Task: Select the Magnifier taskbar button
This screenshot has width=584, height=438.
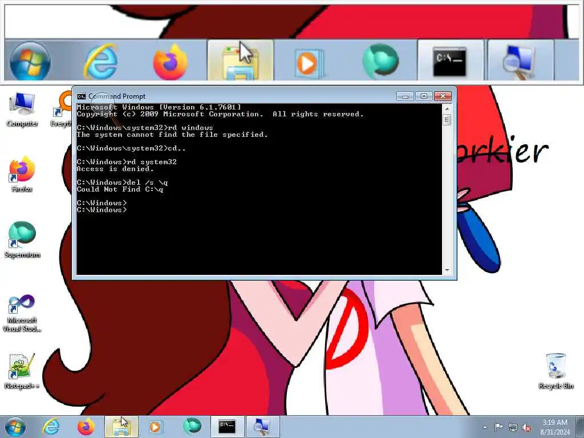Action: 262,427
